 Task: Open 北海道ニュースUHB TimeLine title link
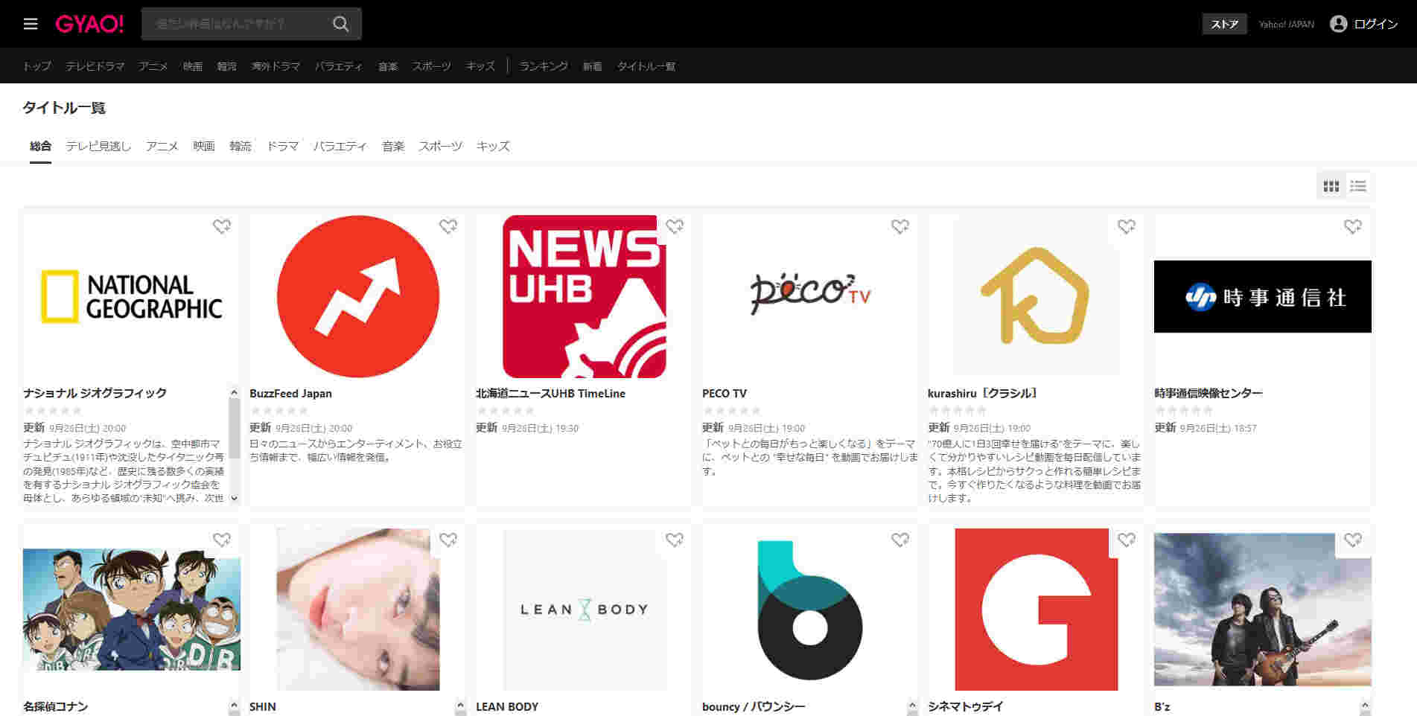coord(551,393)
